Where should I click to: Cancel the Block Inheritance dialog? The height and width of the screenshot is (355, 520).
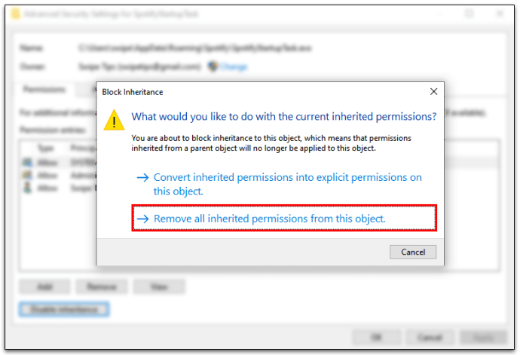click(413, 252)
